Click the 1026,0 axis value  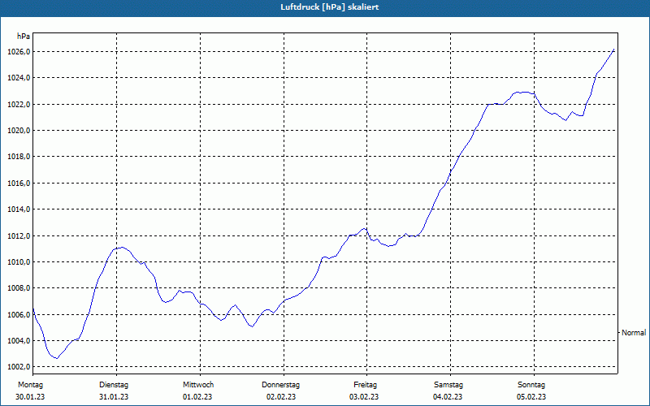point(18,52)
